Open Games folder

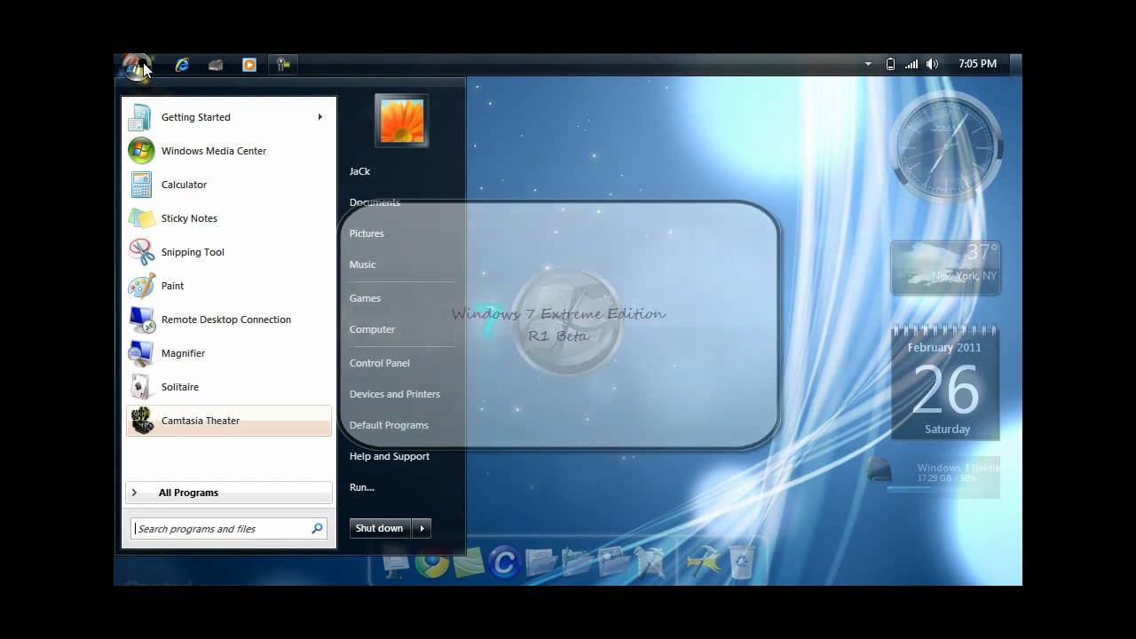tap(365, 298)
